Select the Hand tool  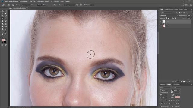[x=2, y=34]
